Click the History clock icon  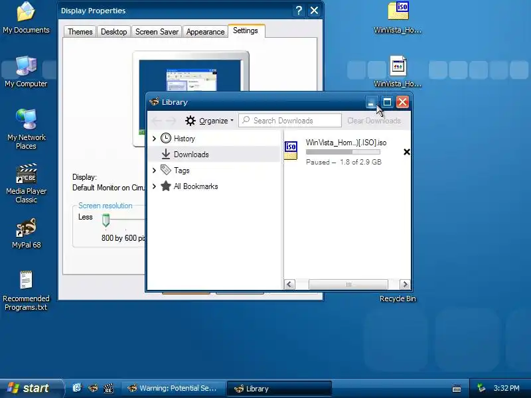[165, 138]
